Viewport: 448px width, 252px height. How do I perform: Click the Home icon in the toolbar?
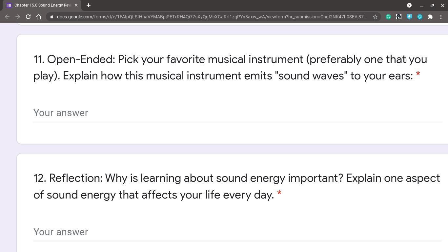pyautogui.click(x=39, y=17)
